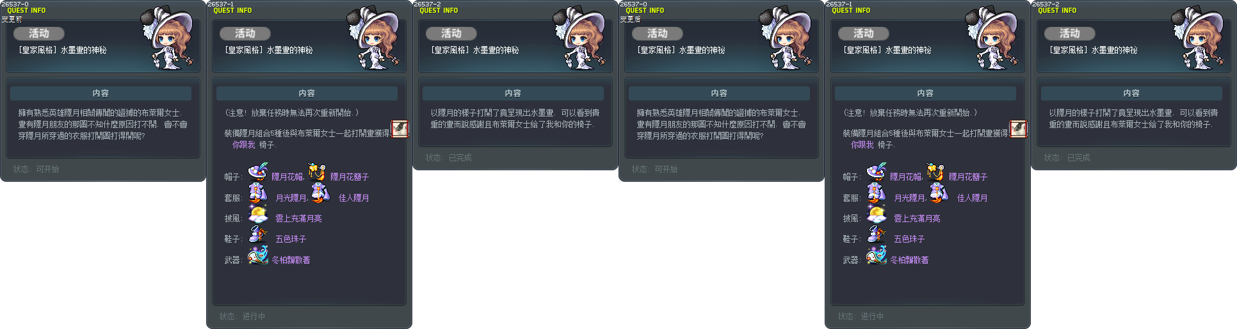Click the chair reward icon in the 进行中 panel beside the 变更后 panel
The height and width of the screenshot is (329, 1237).
tap(1019, 129)
